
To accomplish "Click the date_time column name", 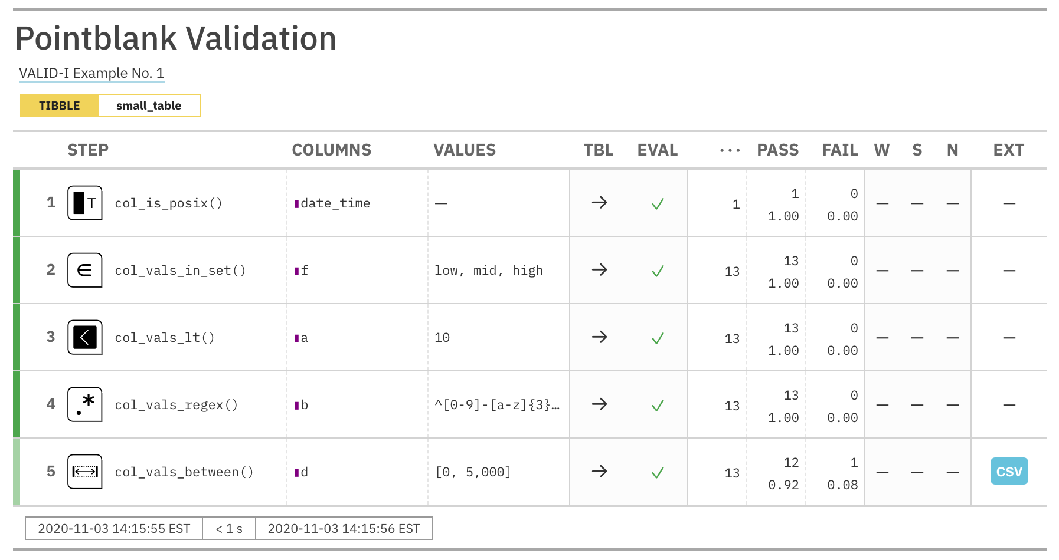I will point(335,203).
